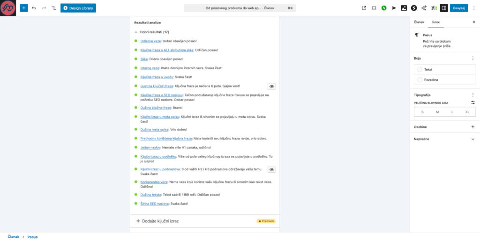480x241 pixels.
Task: Highlight keyphrase density with eye button
Action: (271, 87)
